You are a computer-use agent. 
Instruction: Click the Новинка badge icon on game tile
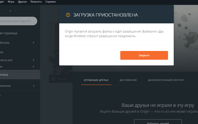coord(53,79)
